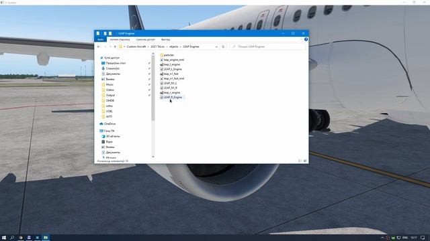
Task: Select OneDrive in the navigation pane
Action: coord(107,124)
